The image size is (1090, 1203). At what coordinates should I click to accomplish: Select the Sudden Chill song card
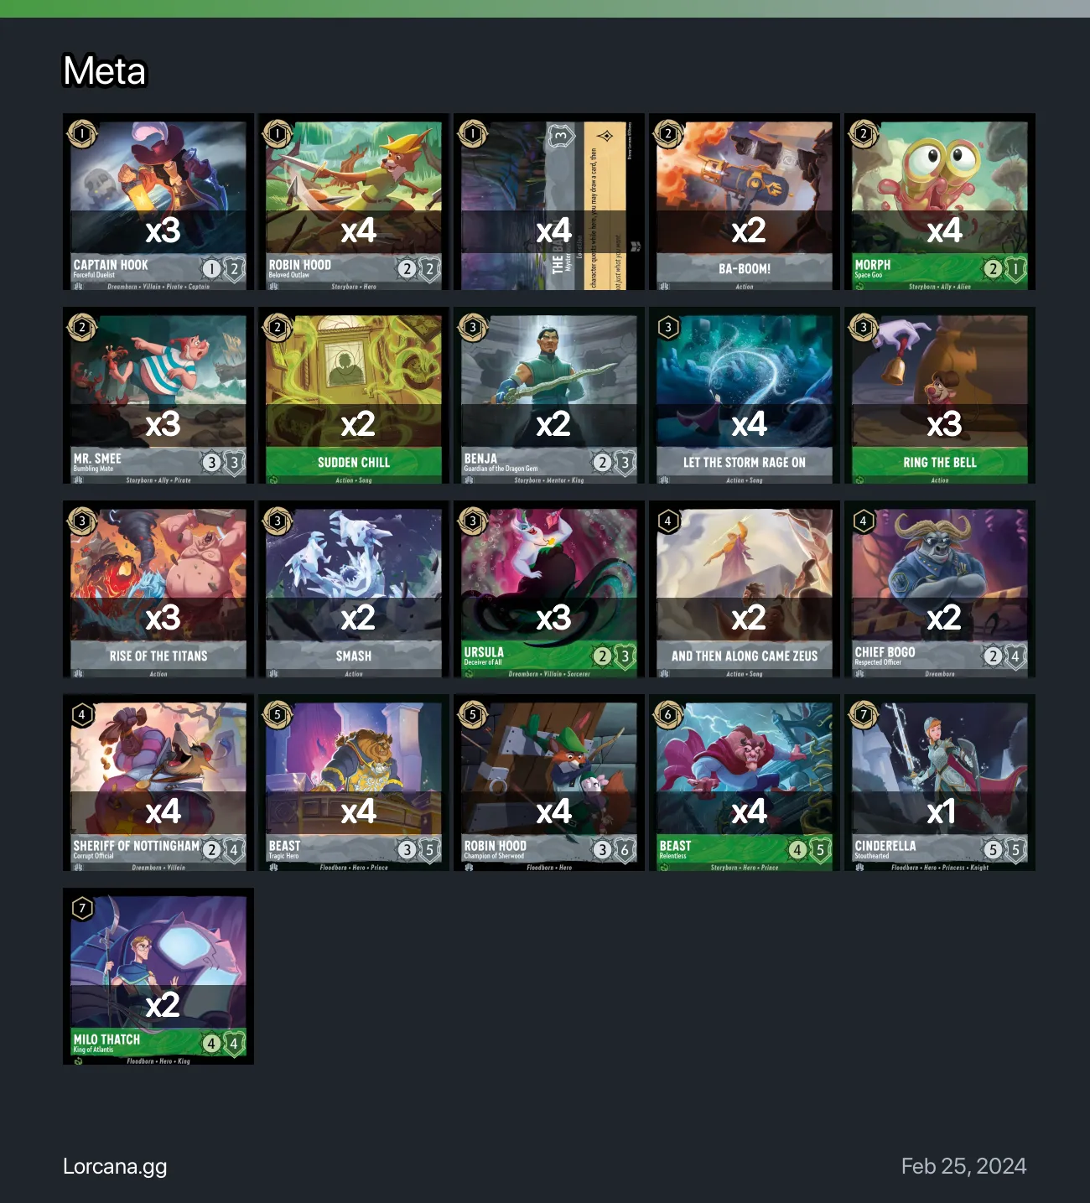click(354, 396)
